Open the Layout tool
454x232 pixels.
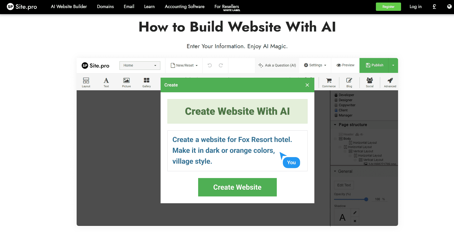click(86, 82)
